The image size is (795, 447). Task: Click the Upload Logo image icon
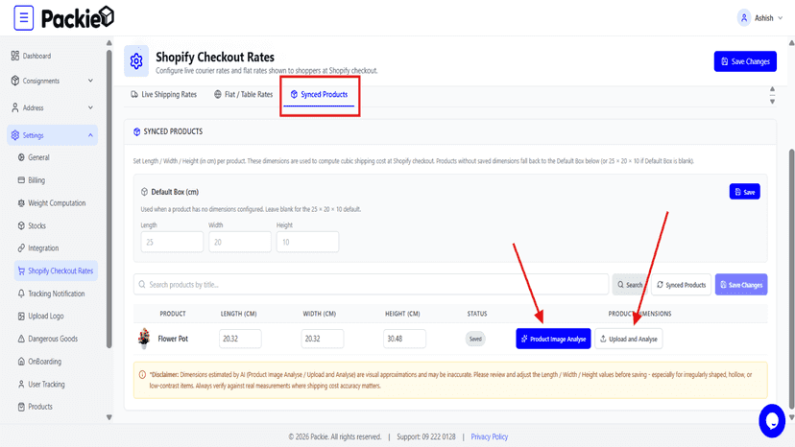(x=21, y=316)
